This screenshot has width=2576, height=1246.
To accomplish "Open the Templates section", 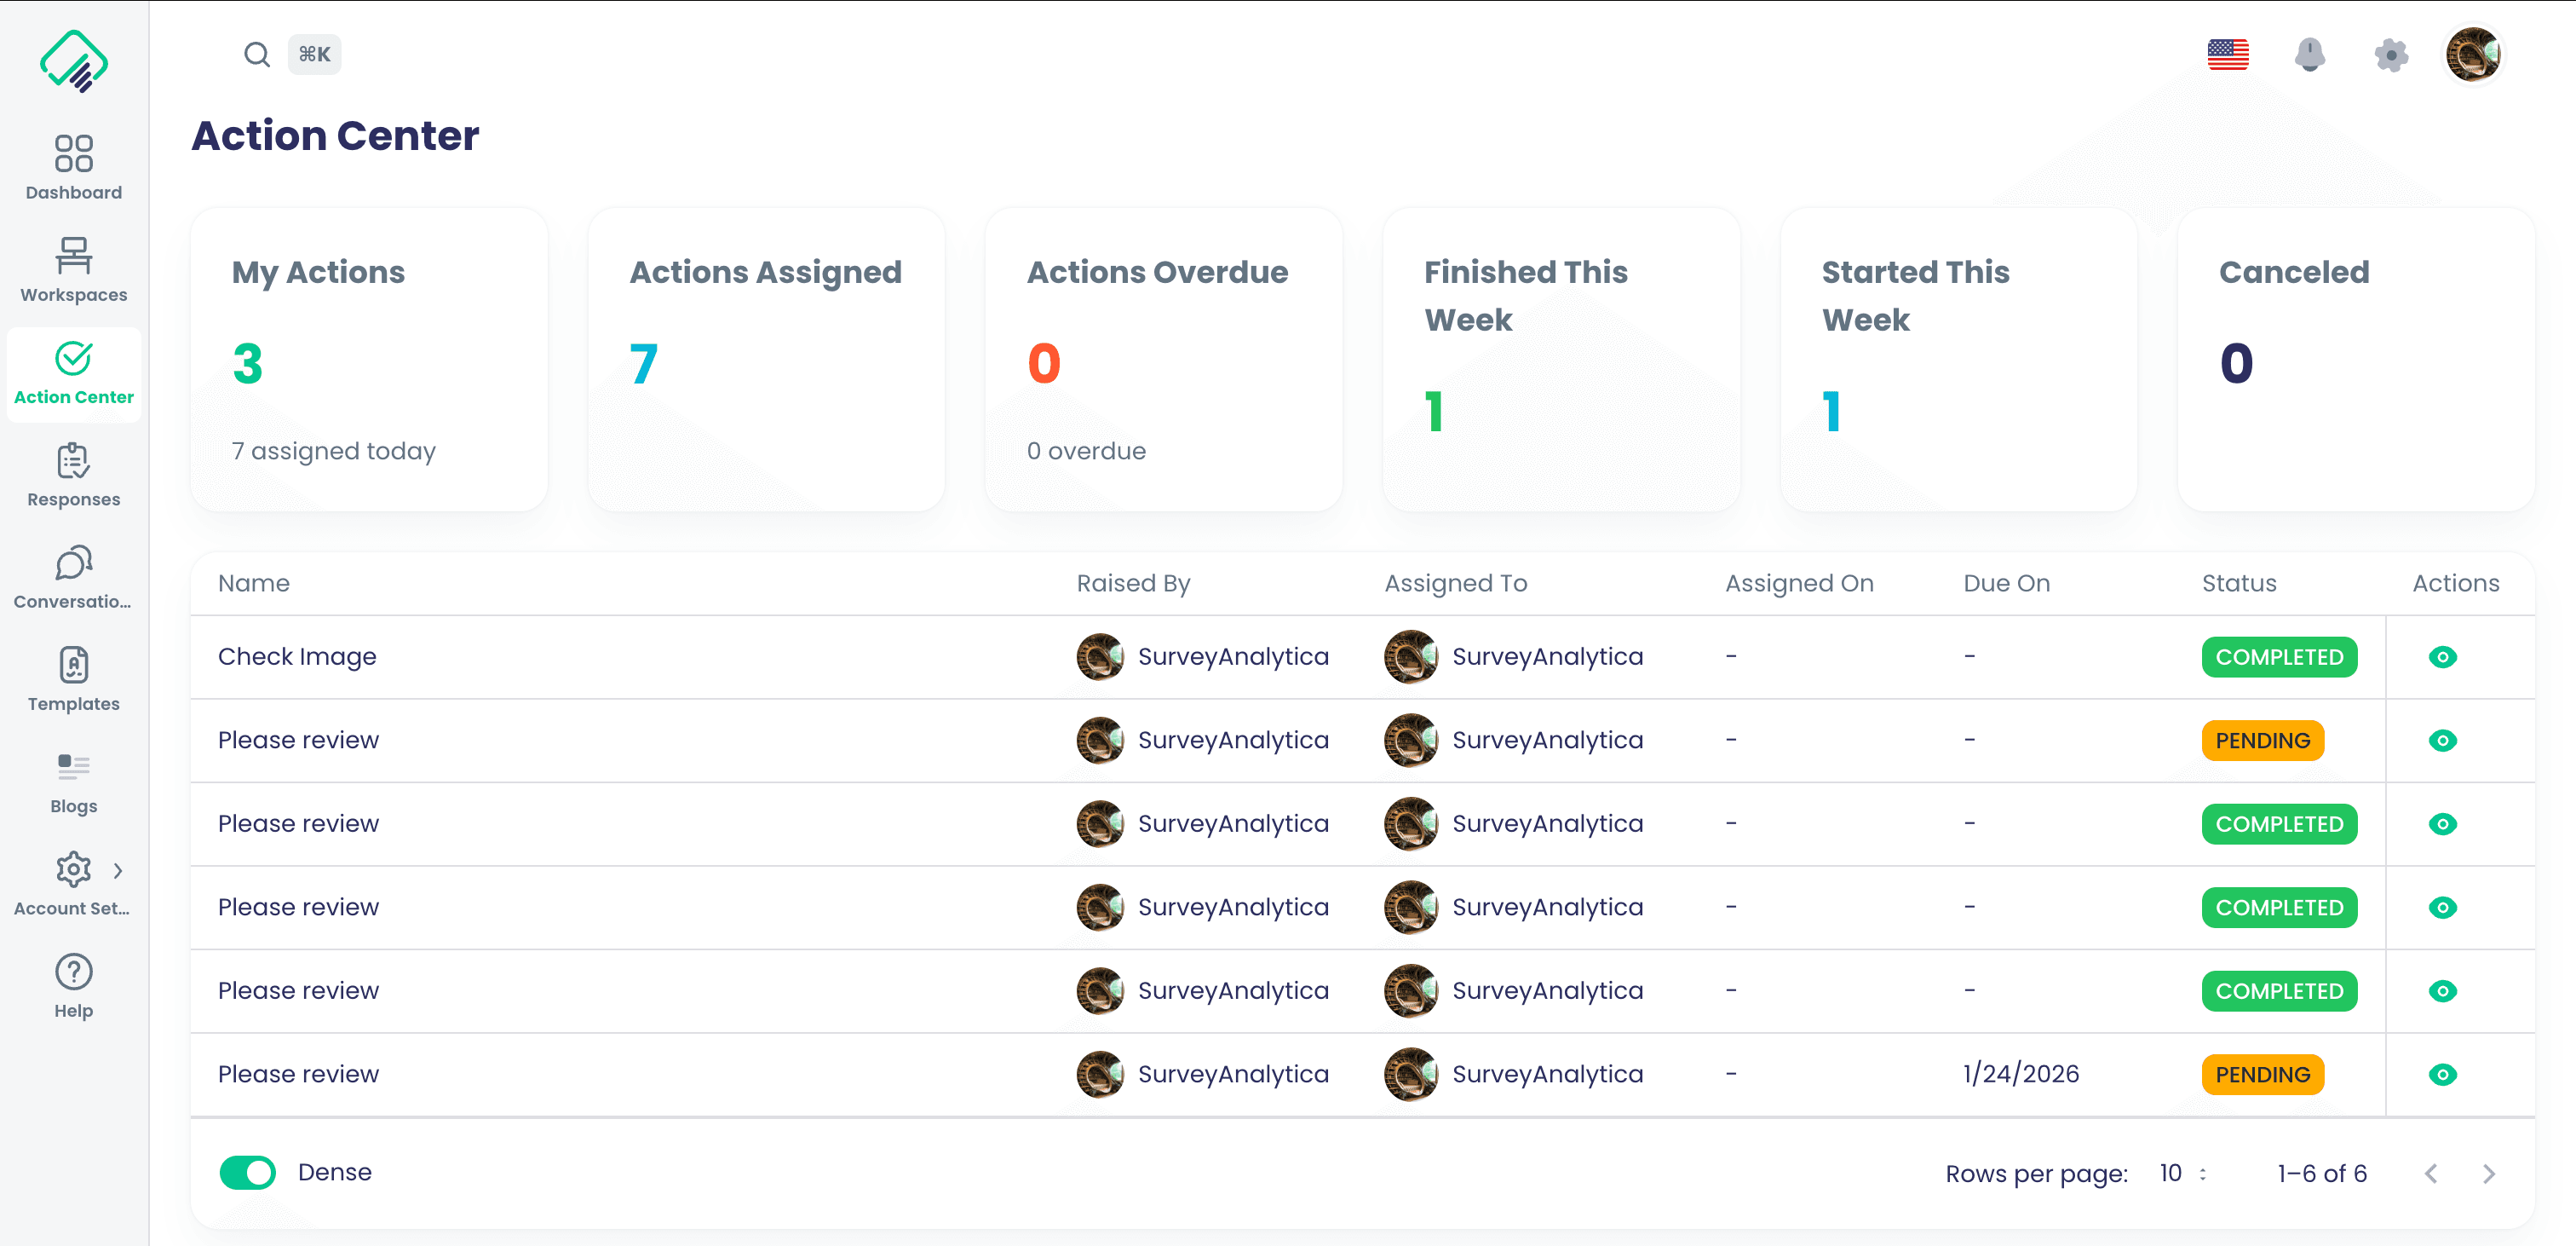I will click(x=72, y=678).
